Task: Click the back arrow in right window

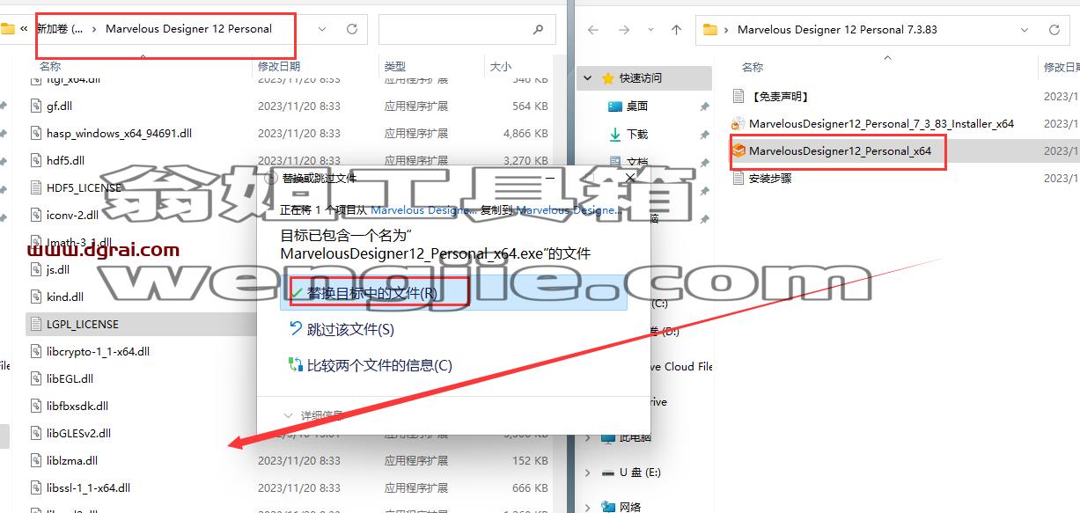Action: click(x=593, y=30)
